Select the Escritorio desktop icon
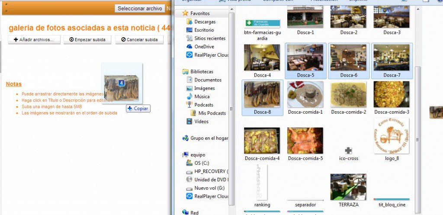Image resolution: width=443 pixels, height=215 pixels. [189, 30]
